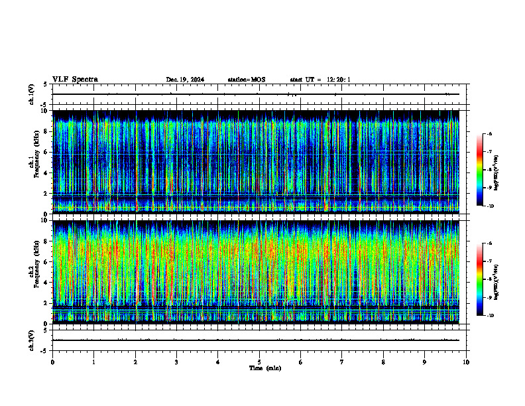Click the ch.1 spectrogram panel
This screenshot has width=525, height=406.
pos(256,162)
